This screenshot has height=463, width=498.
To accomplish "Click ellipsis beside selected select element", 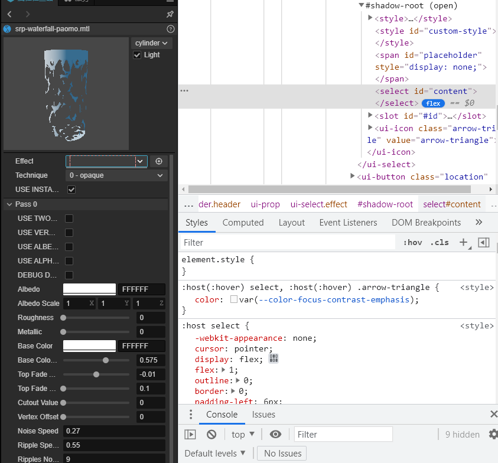I will point(184,91).
